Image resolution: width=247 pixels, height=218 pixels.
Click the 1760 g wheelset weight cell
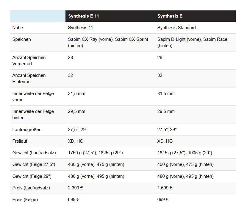point(95,153)
